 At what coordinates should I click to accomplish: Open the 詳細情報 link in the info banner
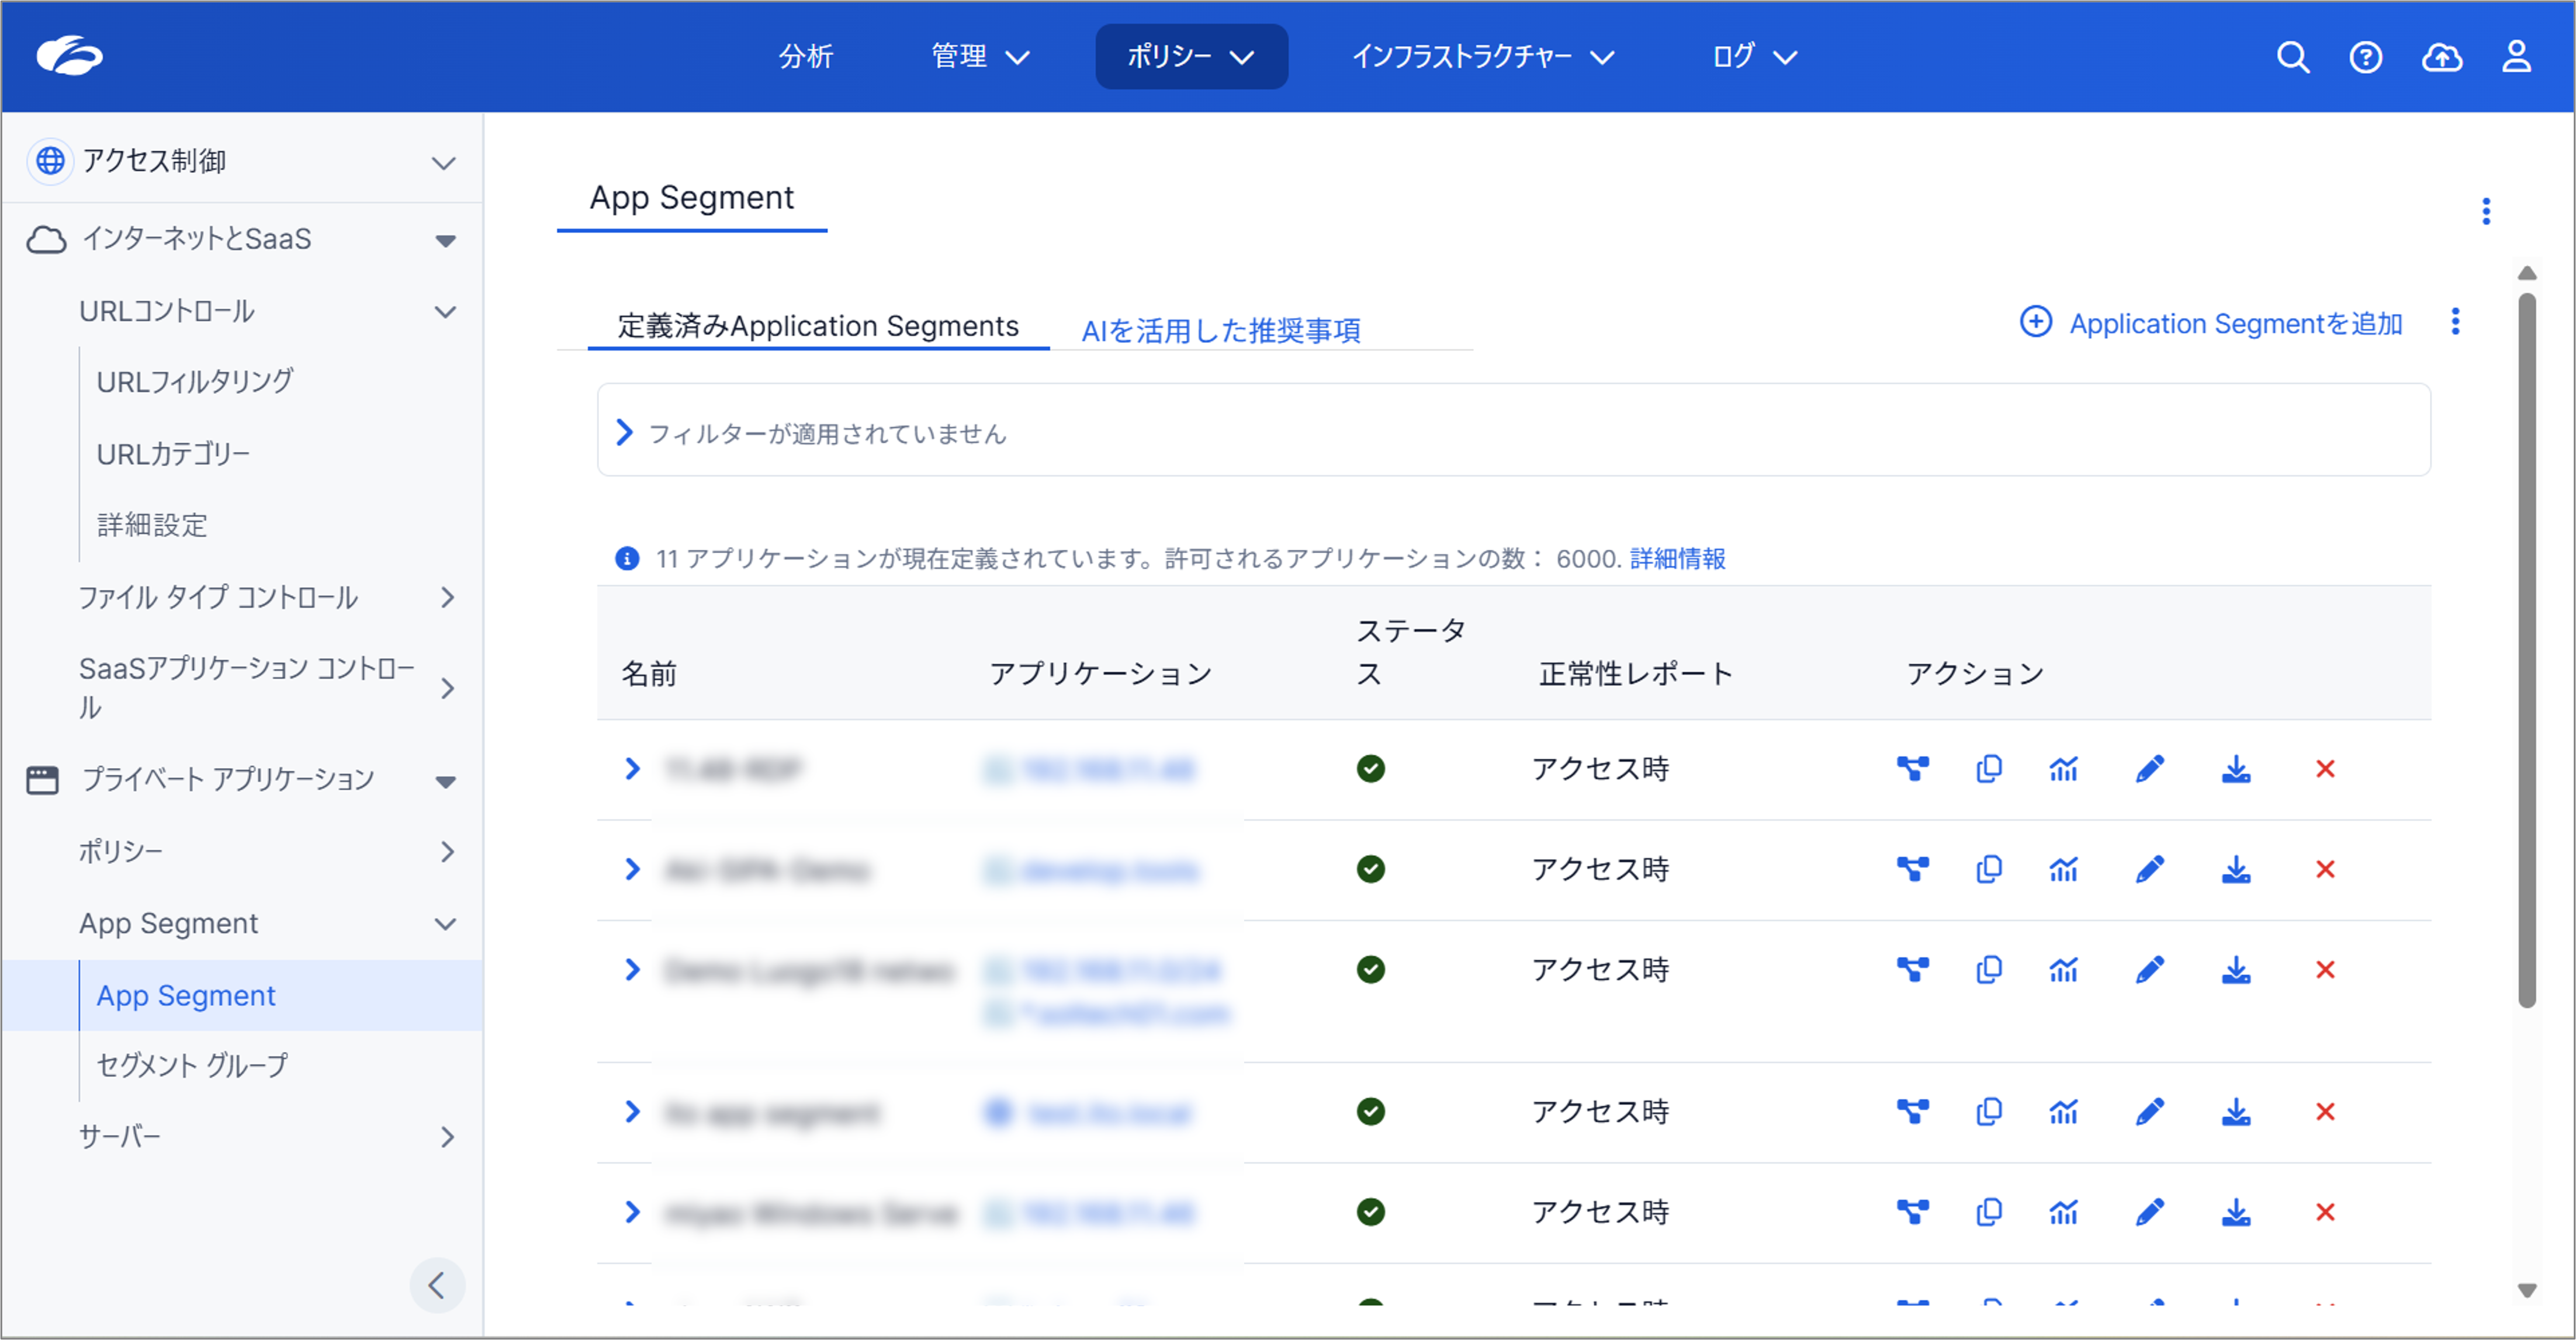(x=1676, y=560)
